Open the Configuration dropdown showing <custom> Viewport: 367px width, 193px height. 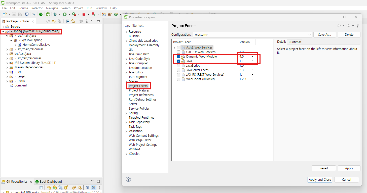pyautogui.click(x=252, y=34)
